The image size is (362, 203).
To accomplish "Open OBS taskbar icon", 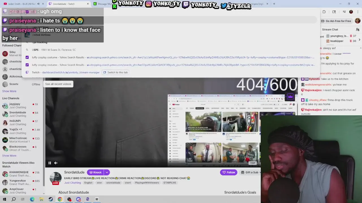I will click(x=69, y=199).
